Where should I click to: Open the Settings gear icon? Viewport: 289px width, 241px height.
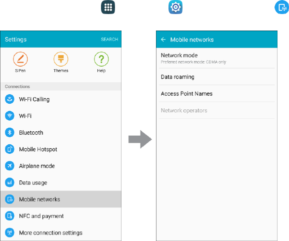175,7
